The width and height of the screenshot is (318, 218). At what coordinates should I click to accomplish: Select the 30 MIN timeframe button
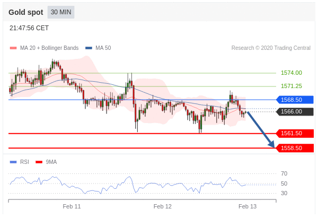click(61, 12)
